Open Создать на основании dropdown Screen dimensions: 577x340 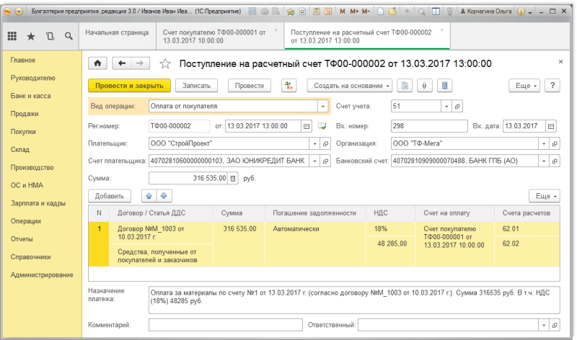click(350, 86)
